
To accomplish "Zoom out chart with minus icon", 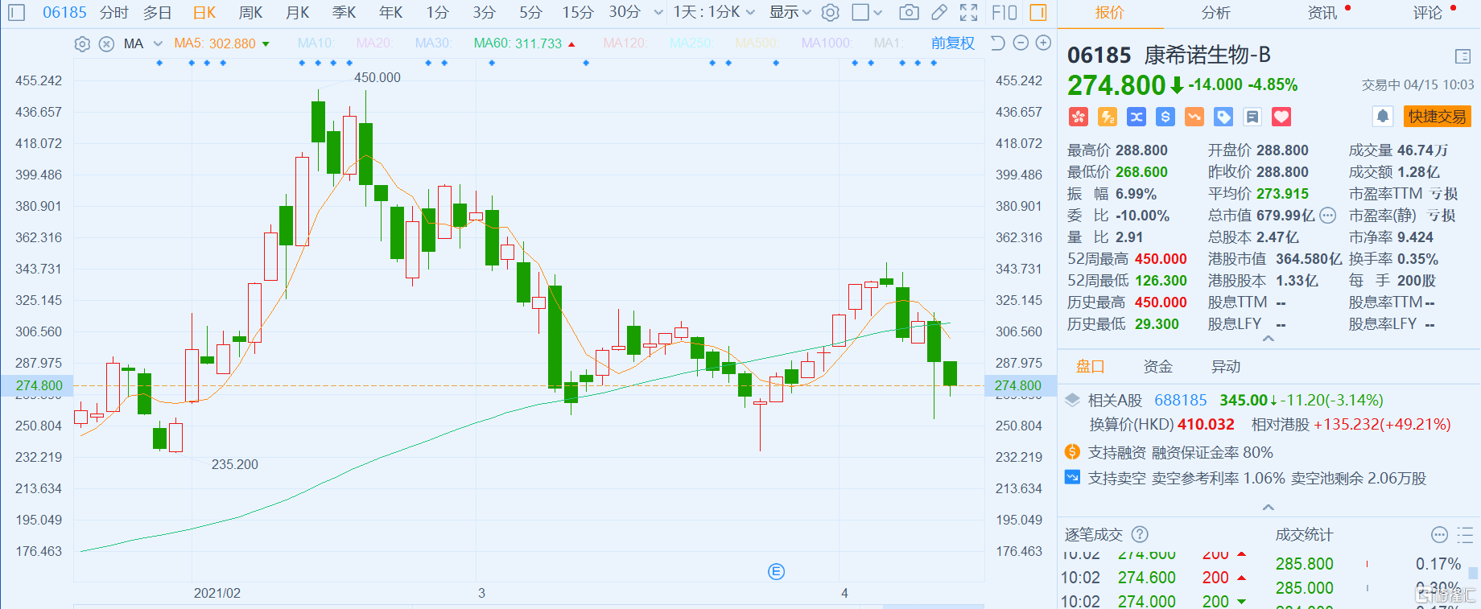I will pyautogui.click(x=1021, y=43).
